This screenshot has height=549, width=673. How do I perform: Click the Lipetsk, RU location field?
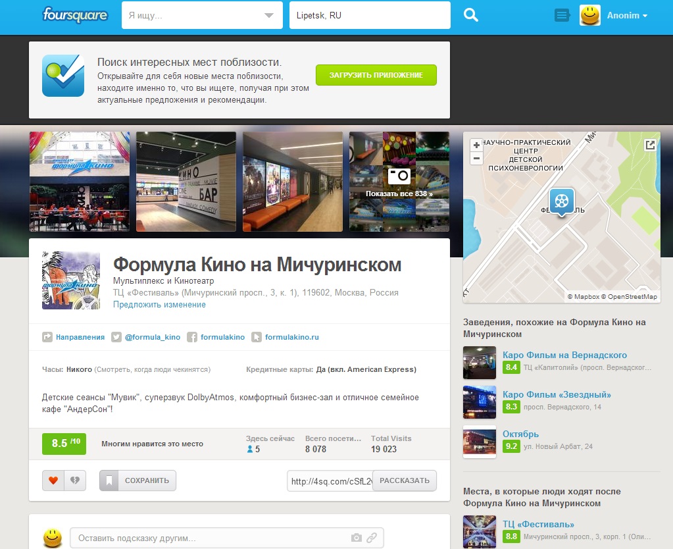point(370,15)
